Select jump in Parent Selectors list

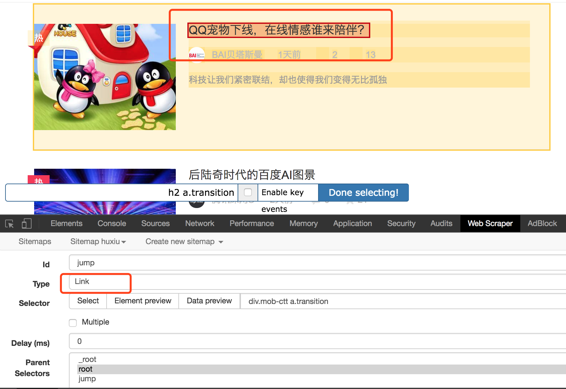click(321, 379)
